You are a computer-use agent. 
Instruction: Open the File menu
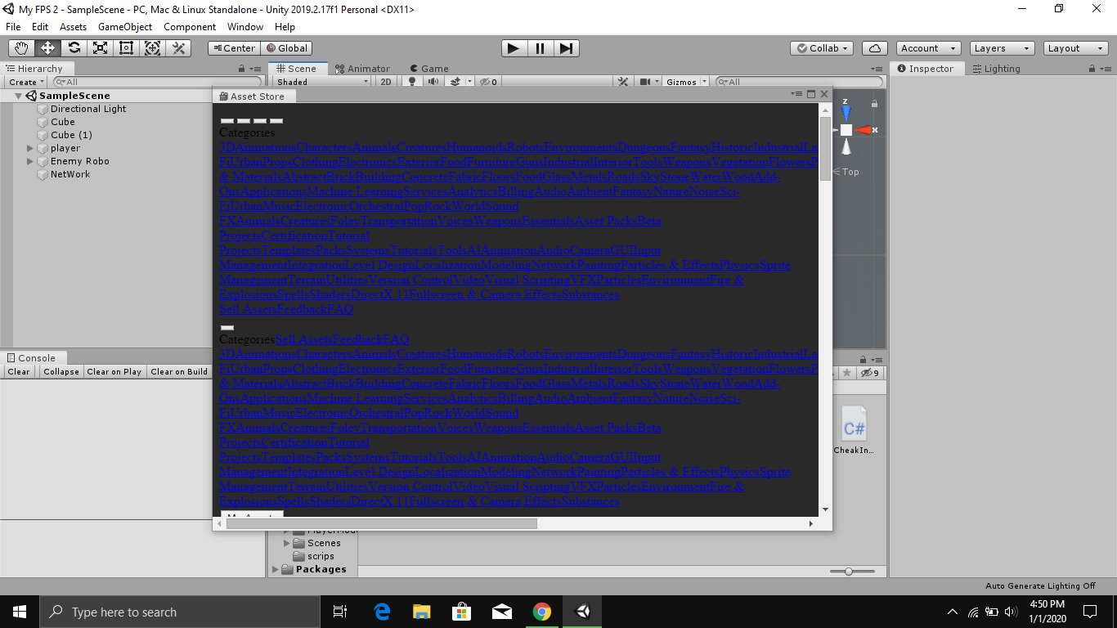click(14, 27)
